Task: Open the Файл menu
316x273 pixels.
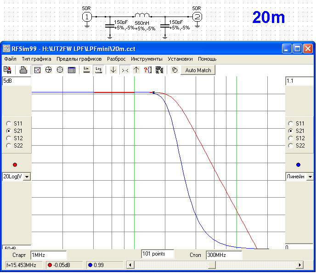Action: point(10,59)
